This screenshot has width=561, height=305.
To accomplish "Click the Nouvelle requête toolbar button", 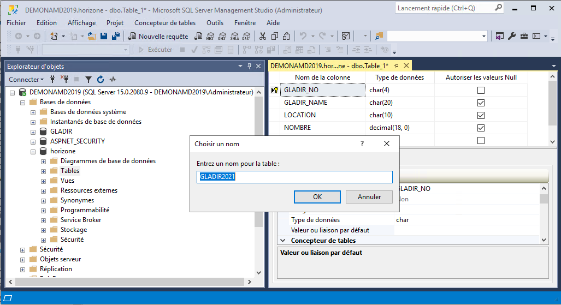I will [158, 36].
